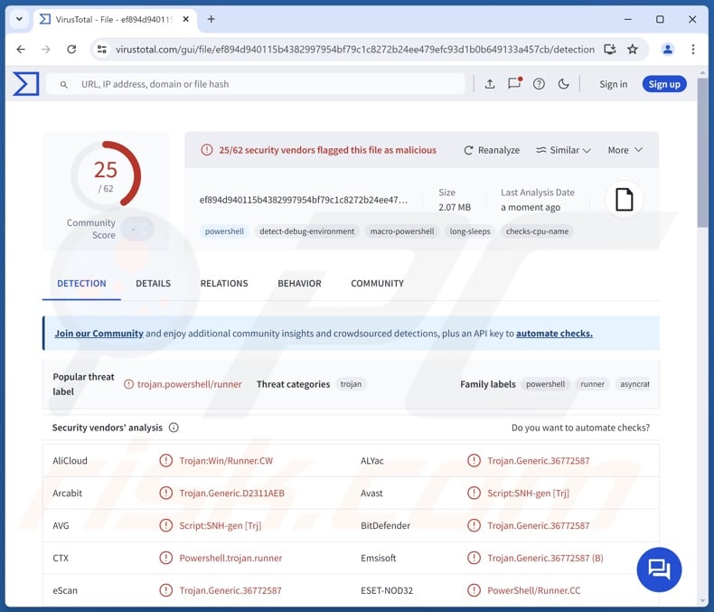This screenshot has width=714, height=612.
Task: Close the VirusTotal browser tab
Action: click(186, 19)
